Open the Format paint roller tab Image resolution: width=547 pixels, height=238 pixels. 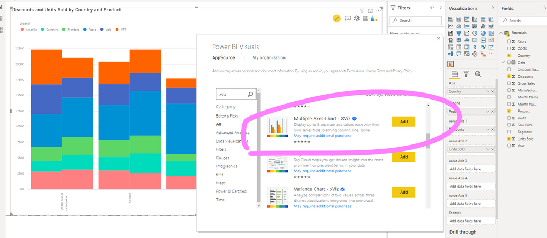coord(466,74)
